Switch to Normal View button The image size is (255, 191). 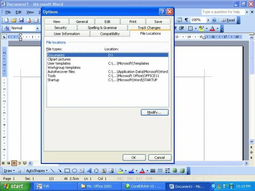click(3, 163)
